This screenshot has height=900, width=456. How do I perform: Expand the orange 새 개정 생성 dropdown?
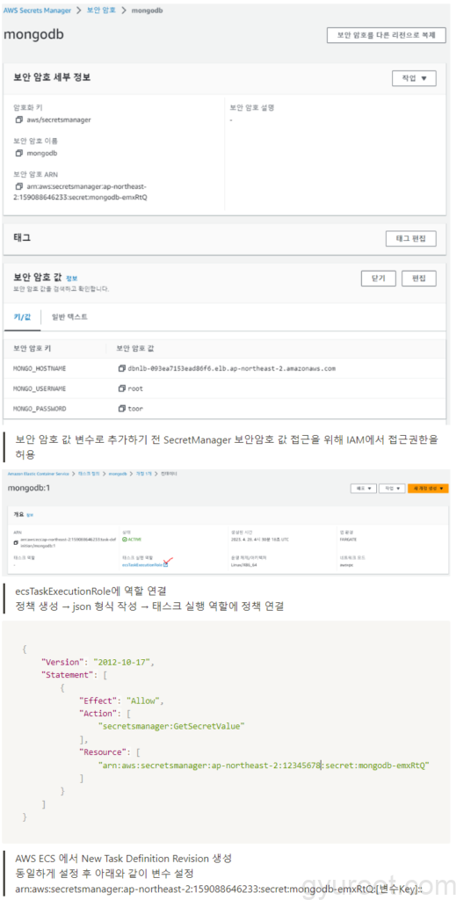click(428, 489)
